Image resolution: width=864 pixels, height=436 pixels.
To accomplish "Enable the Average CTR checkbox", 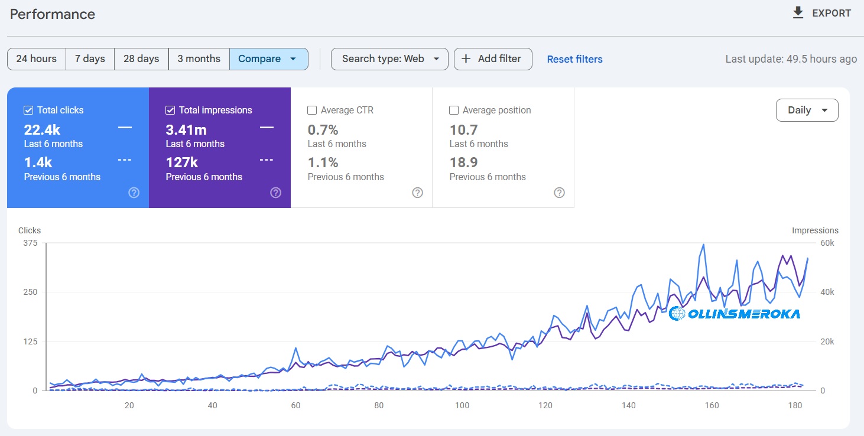I will (311, 109).
